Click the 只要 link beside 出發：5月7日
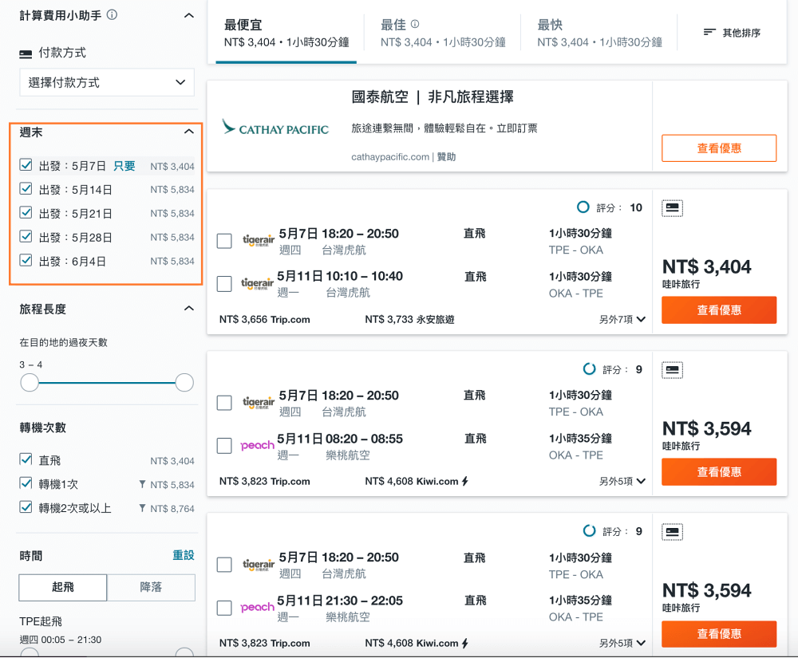Screen dimensions: 798x658 [124, 166]
